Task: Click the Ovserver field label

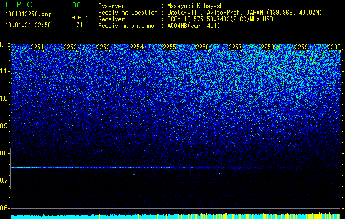Action: (111, 6)
